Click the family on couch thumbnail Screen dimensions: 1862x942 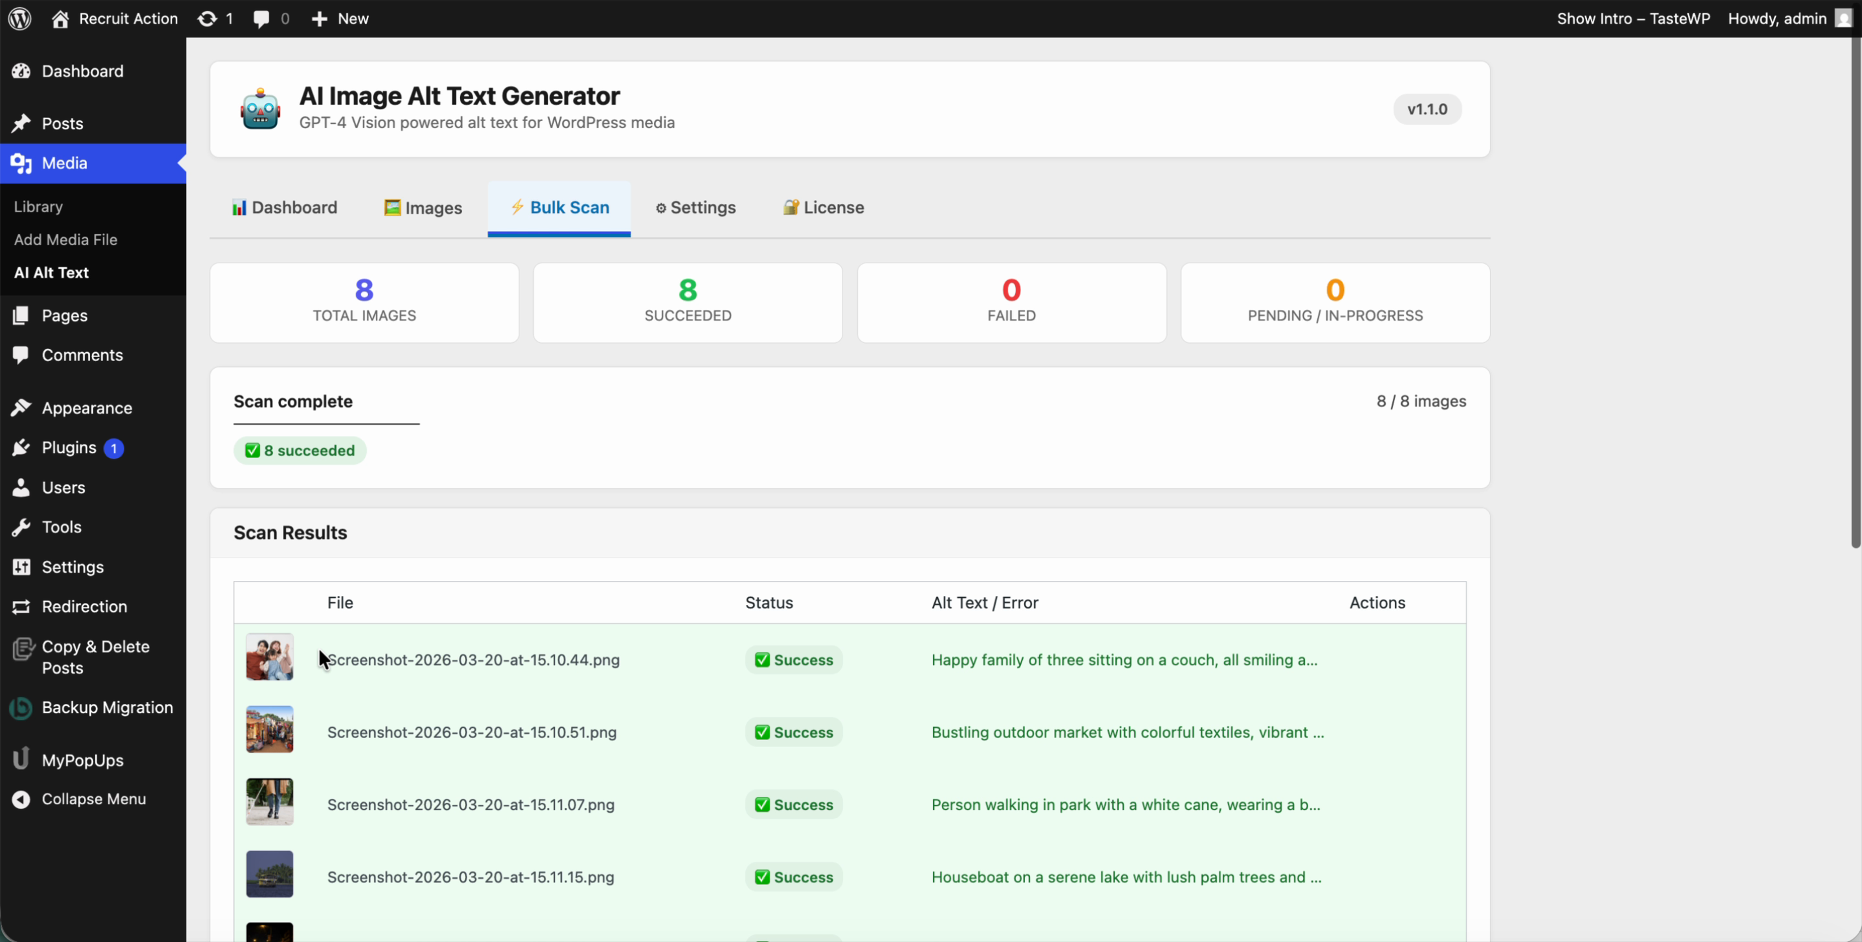[270, 657]
